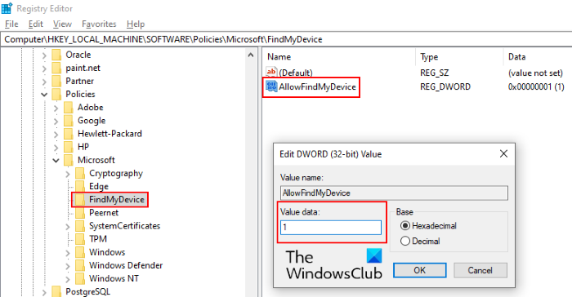This screenshot has width=572, height=297.
Task: Click the 0x00000001 (1) data cell
Action: coord(536,86)
